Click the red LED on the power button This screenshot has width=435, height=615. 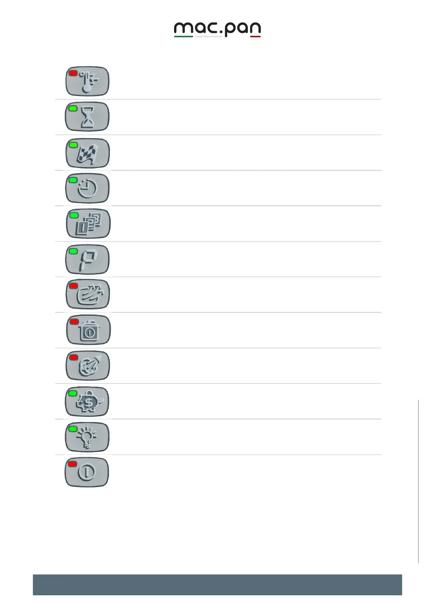[x=73, y=464]
